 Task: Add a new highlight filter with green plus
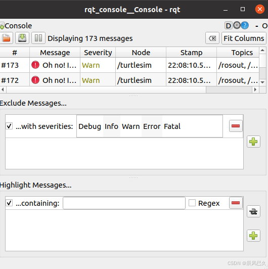click(253, 236)
